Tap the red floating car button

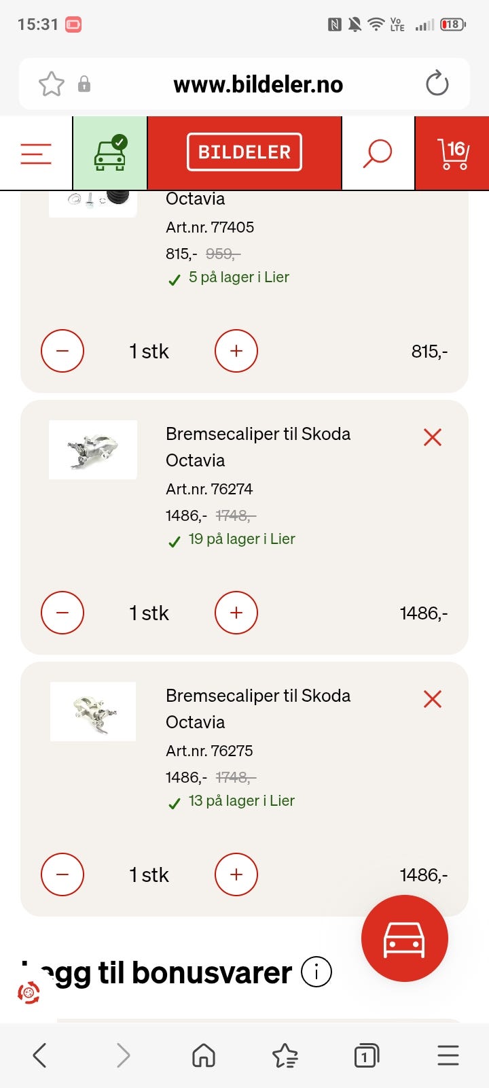pyautogui.click(x=405, y=938)
